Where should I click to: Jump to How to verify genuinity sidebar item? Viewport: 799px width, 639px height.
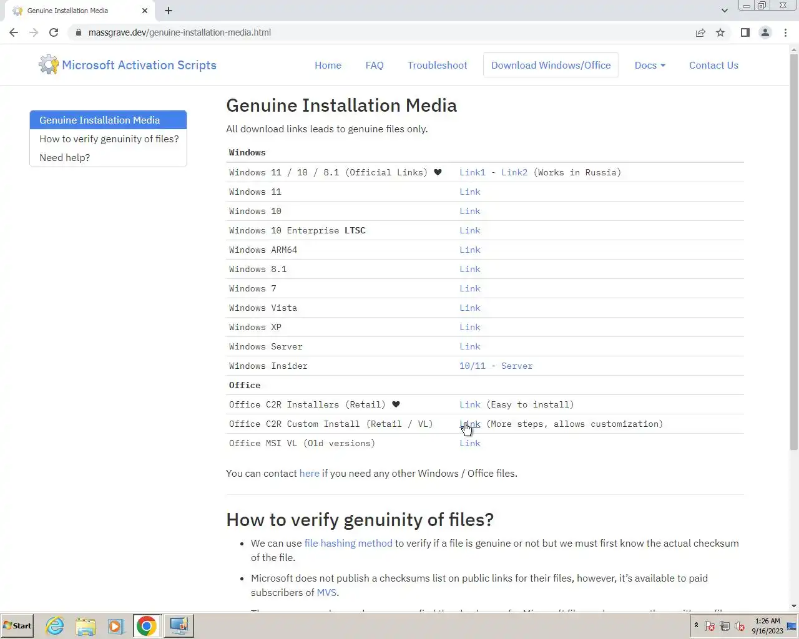click(x=108, y=139)
